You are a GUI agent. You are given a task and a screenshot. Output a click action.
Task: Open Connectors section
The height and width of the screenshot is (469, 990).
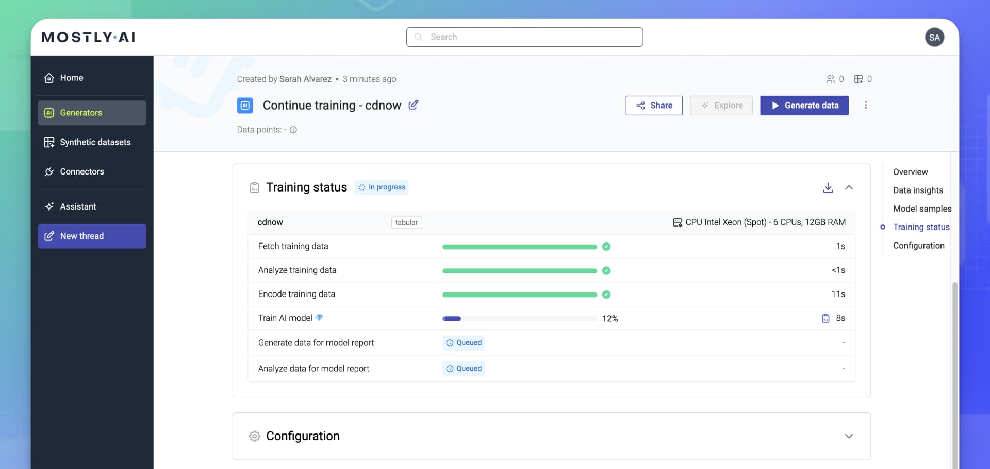92,171
